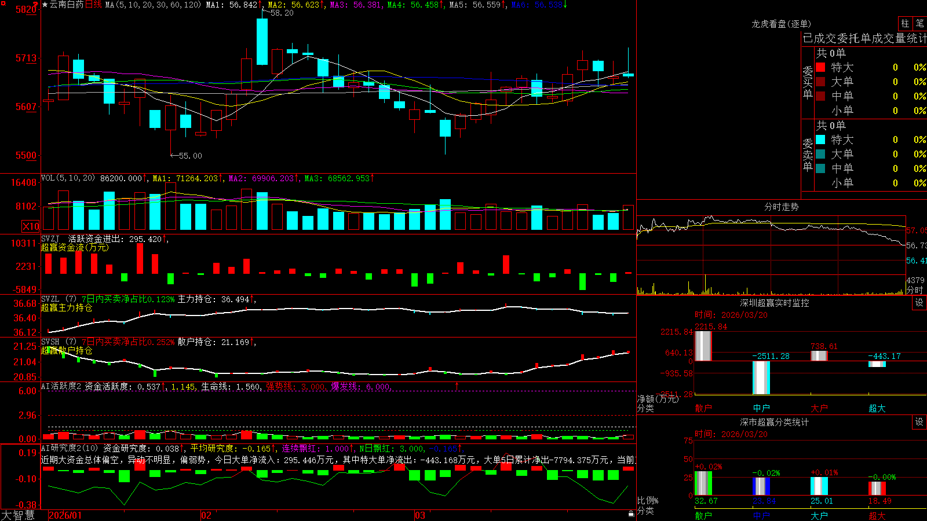Toggle the X10 volume scale button

pyautogui.click(x=31, y=226)
